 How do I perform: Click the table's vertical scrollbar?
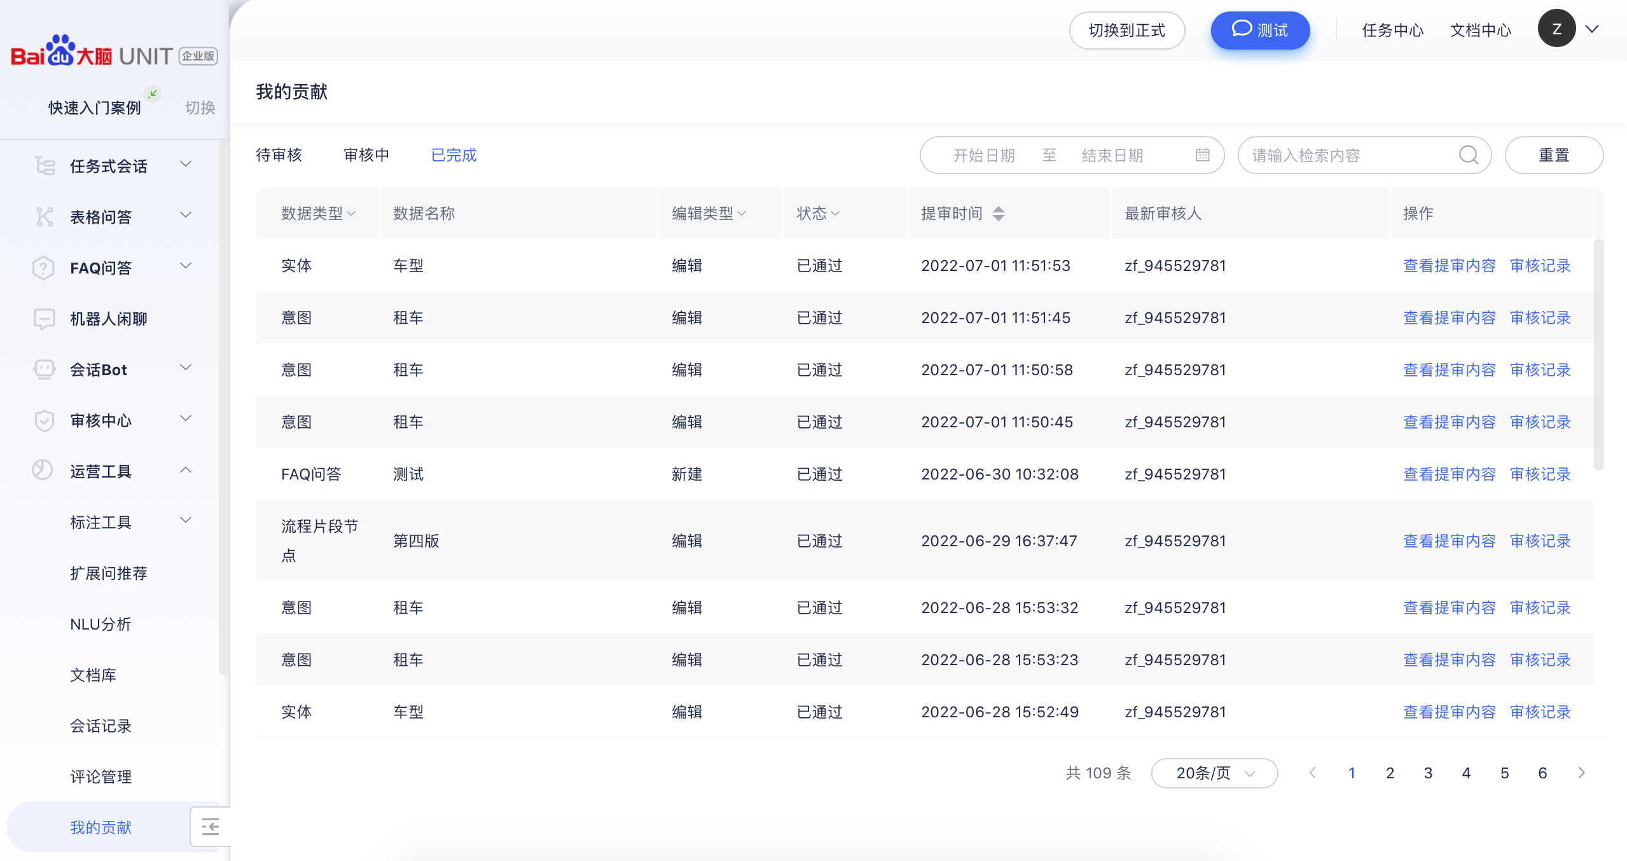click(1598, 354)
